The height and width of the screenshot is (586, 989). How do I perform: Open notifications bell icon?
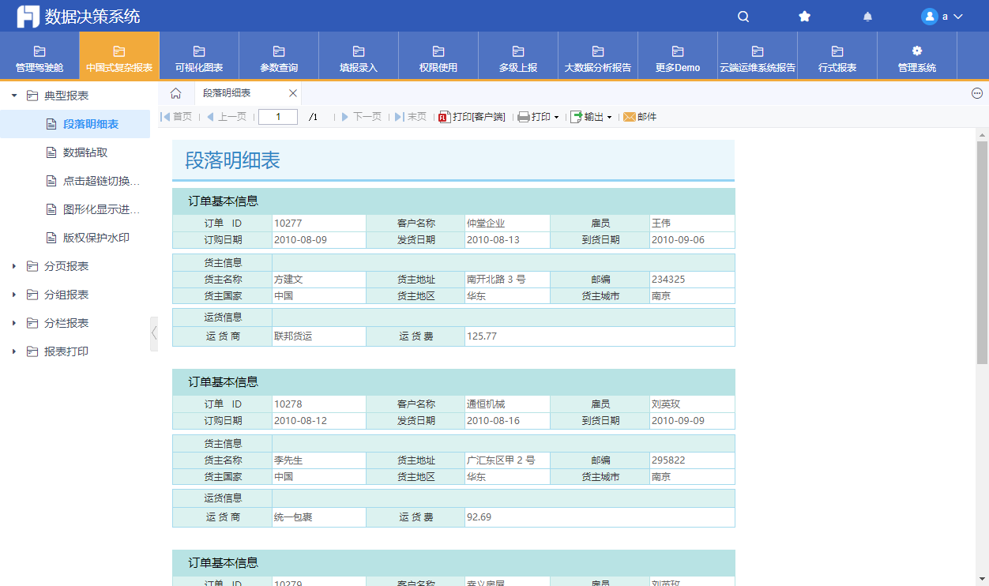pos(867,17)
